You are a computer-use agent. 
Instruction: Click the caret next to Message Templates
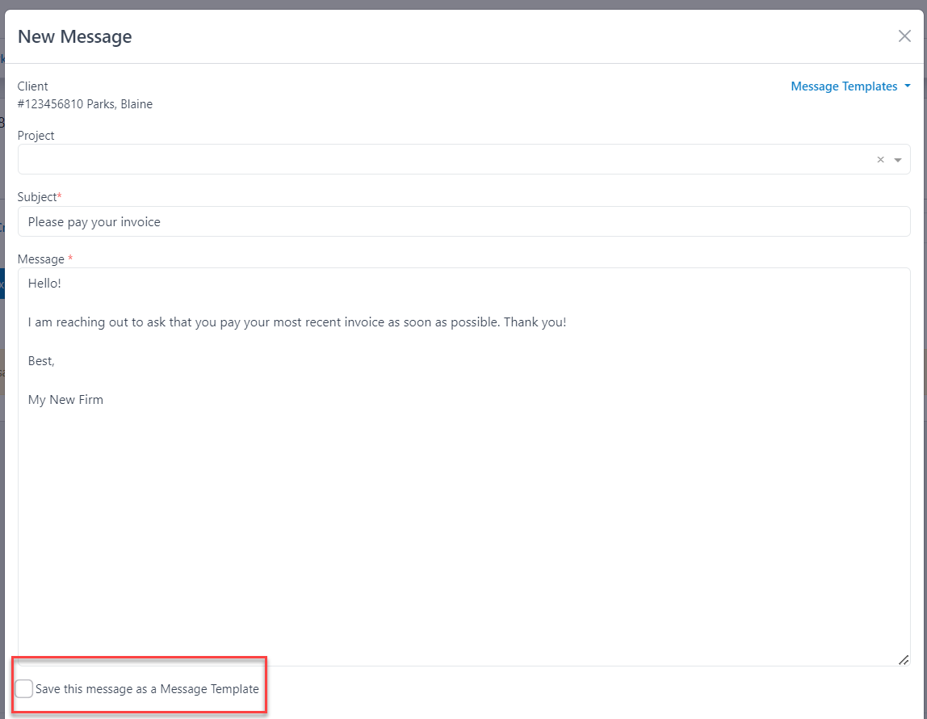tap(908, 86)
